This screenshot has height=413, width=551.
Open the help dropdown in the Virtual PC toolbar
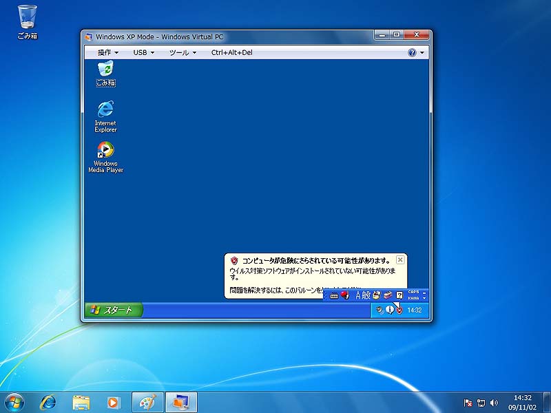412,52
